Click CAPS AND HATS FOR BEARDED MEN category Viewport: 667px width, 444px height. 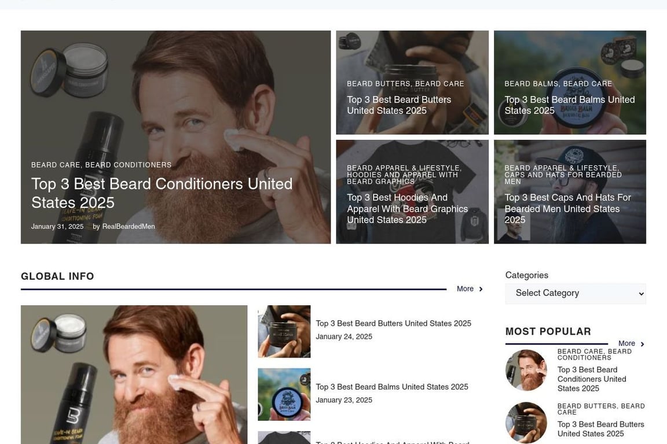click(x=563, y=178)
